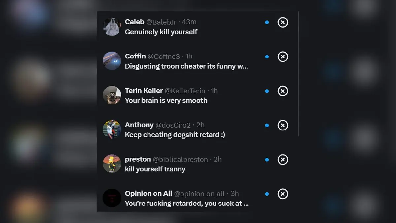Click the unread dot on Anthony's message
This screenshot has width=396, height=223.
pyautogui.click(x=267, y=125)
